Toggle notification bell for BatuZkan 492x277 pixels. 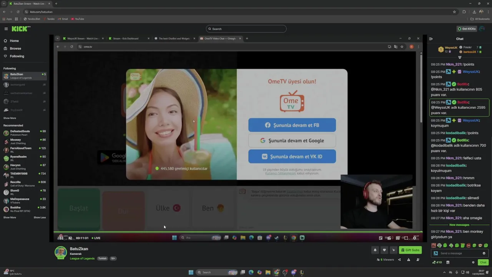coord(375,250)
